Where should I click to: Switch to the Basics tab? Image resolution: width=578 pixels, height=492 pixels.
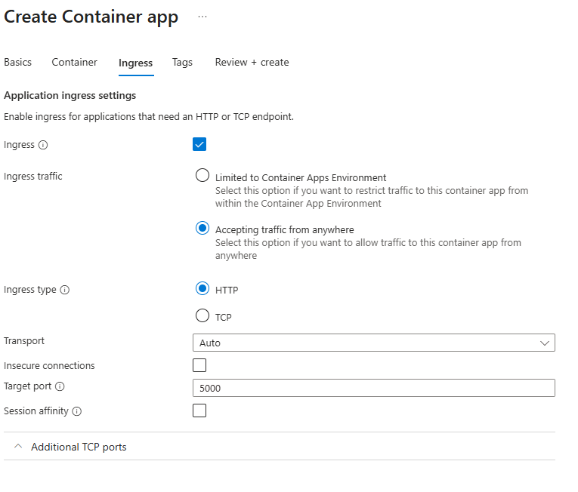click(x=18, y=63)
